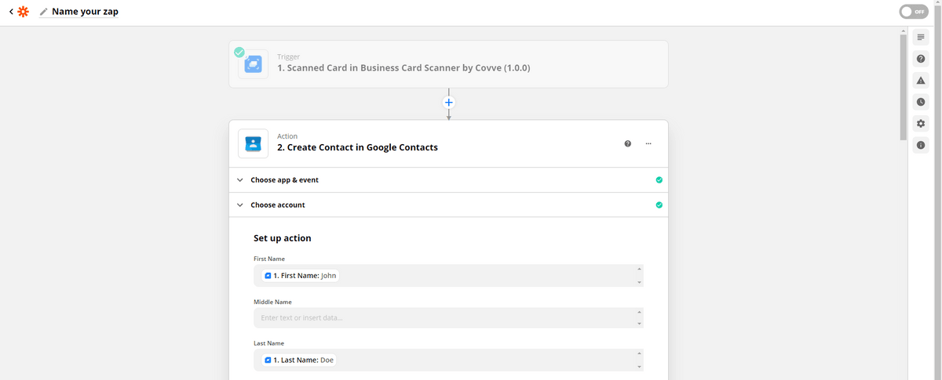Open the clock history icon in sidebar
The width and height of the screenshot is (942, 380).
(x=921, y=102)
